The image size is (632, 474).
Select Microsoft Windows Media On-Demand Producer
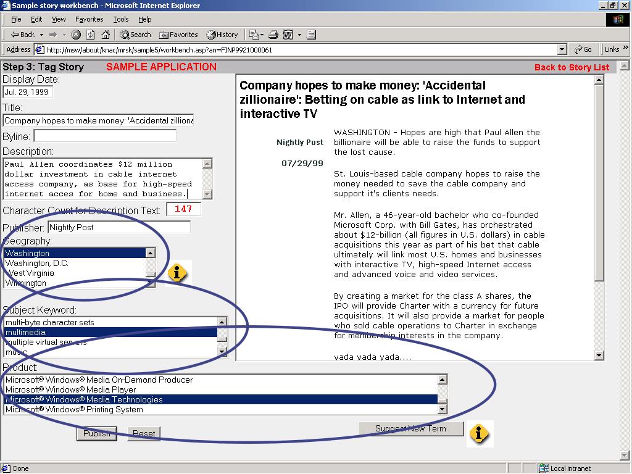(221, 380)
